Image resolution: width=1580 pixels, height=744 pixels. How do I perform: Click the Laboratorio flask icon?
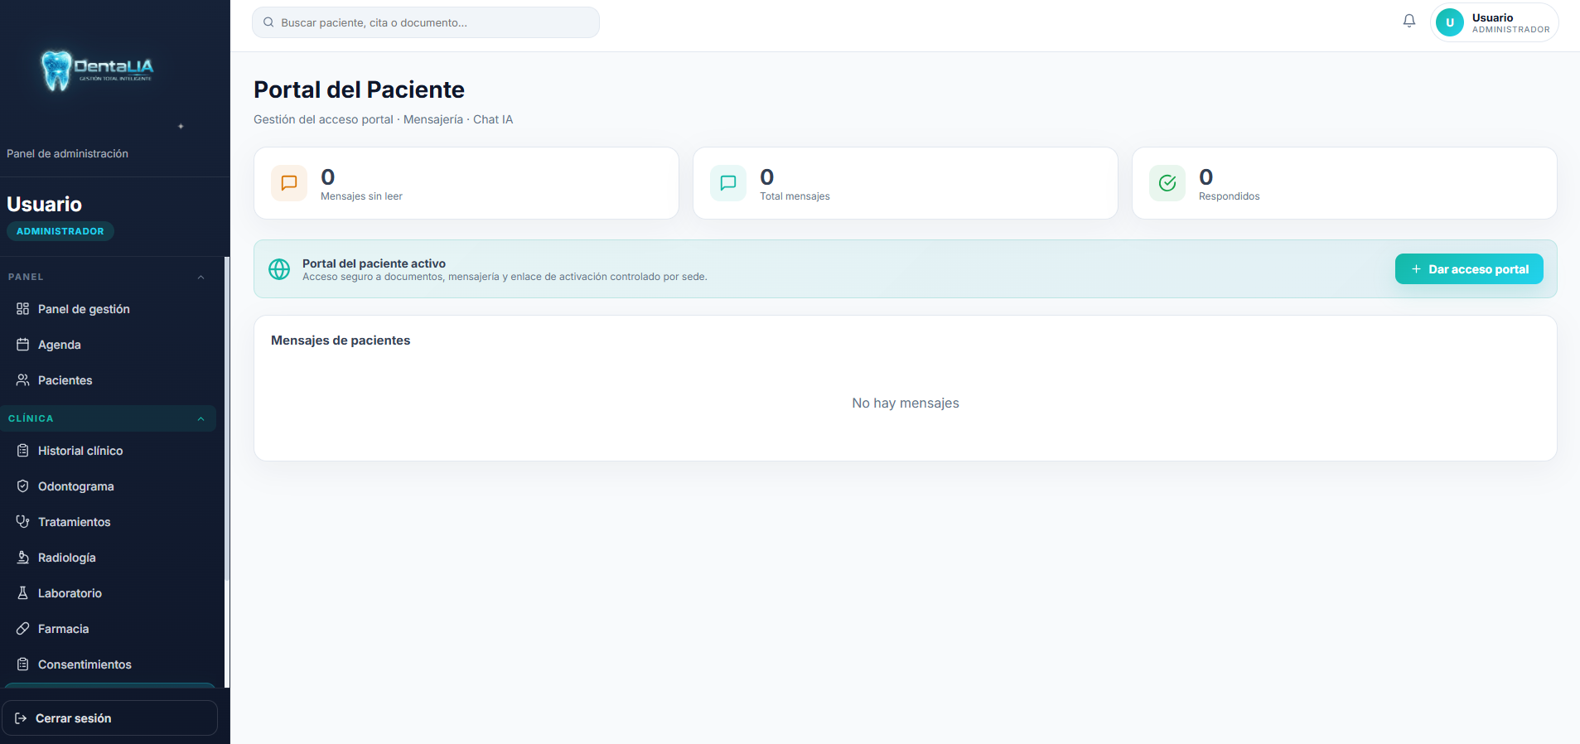[x=23, y=593]
